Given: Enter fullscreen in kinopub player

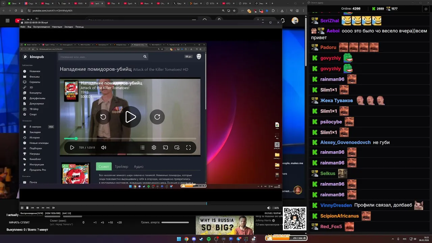Looking at the screenshot, I should (188, 147).
